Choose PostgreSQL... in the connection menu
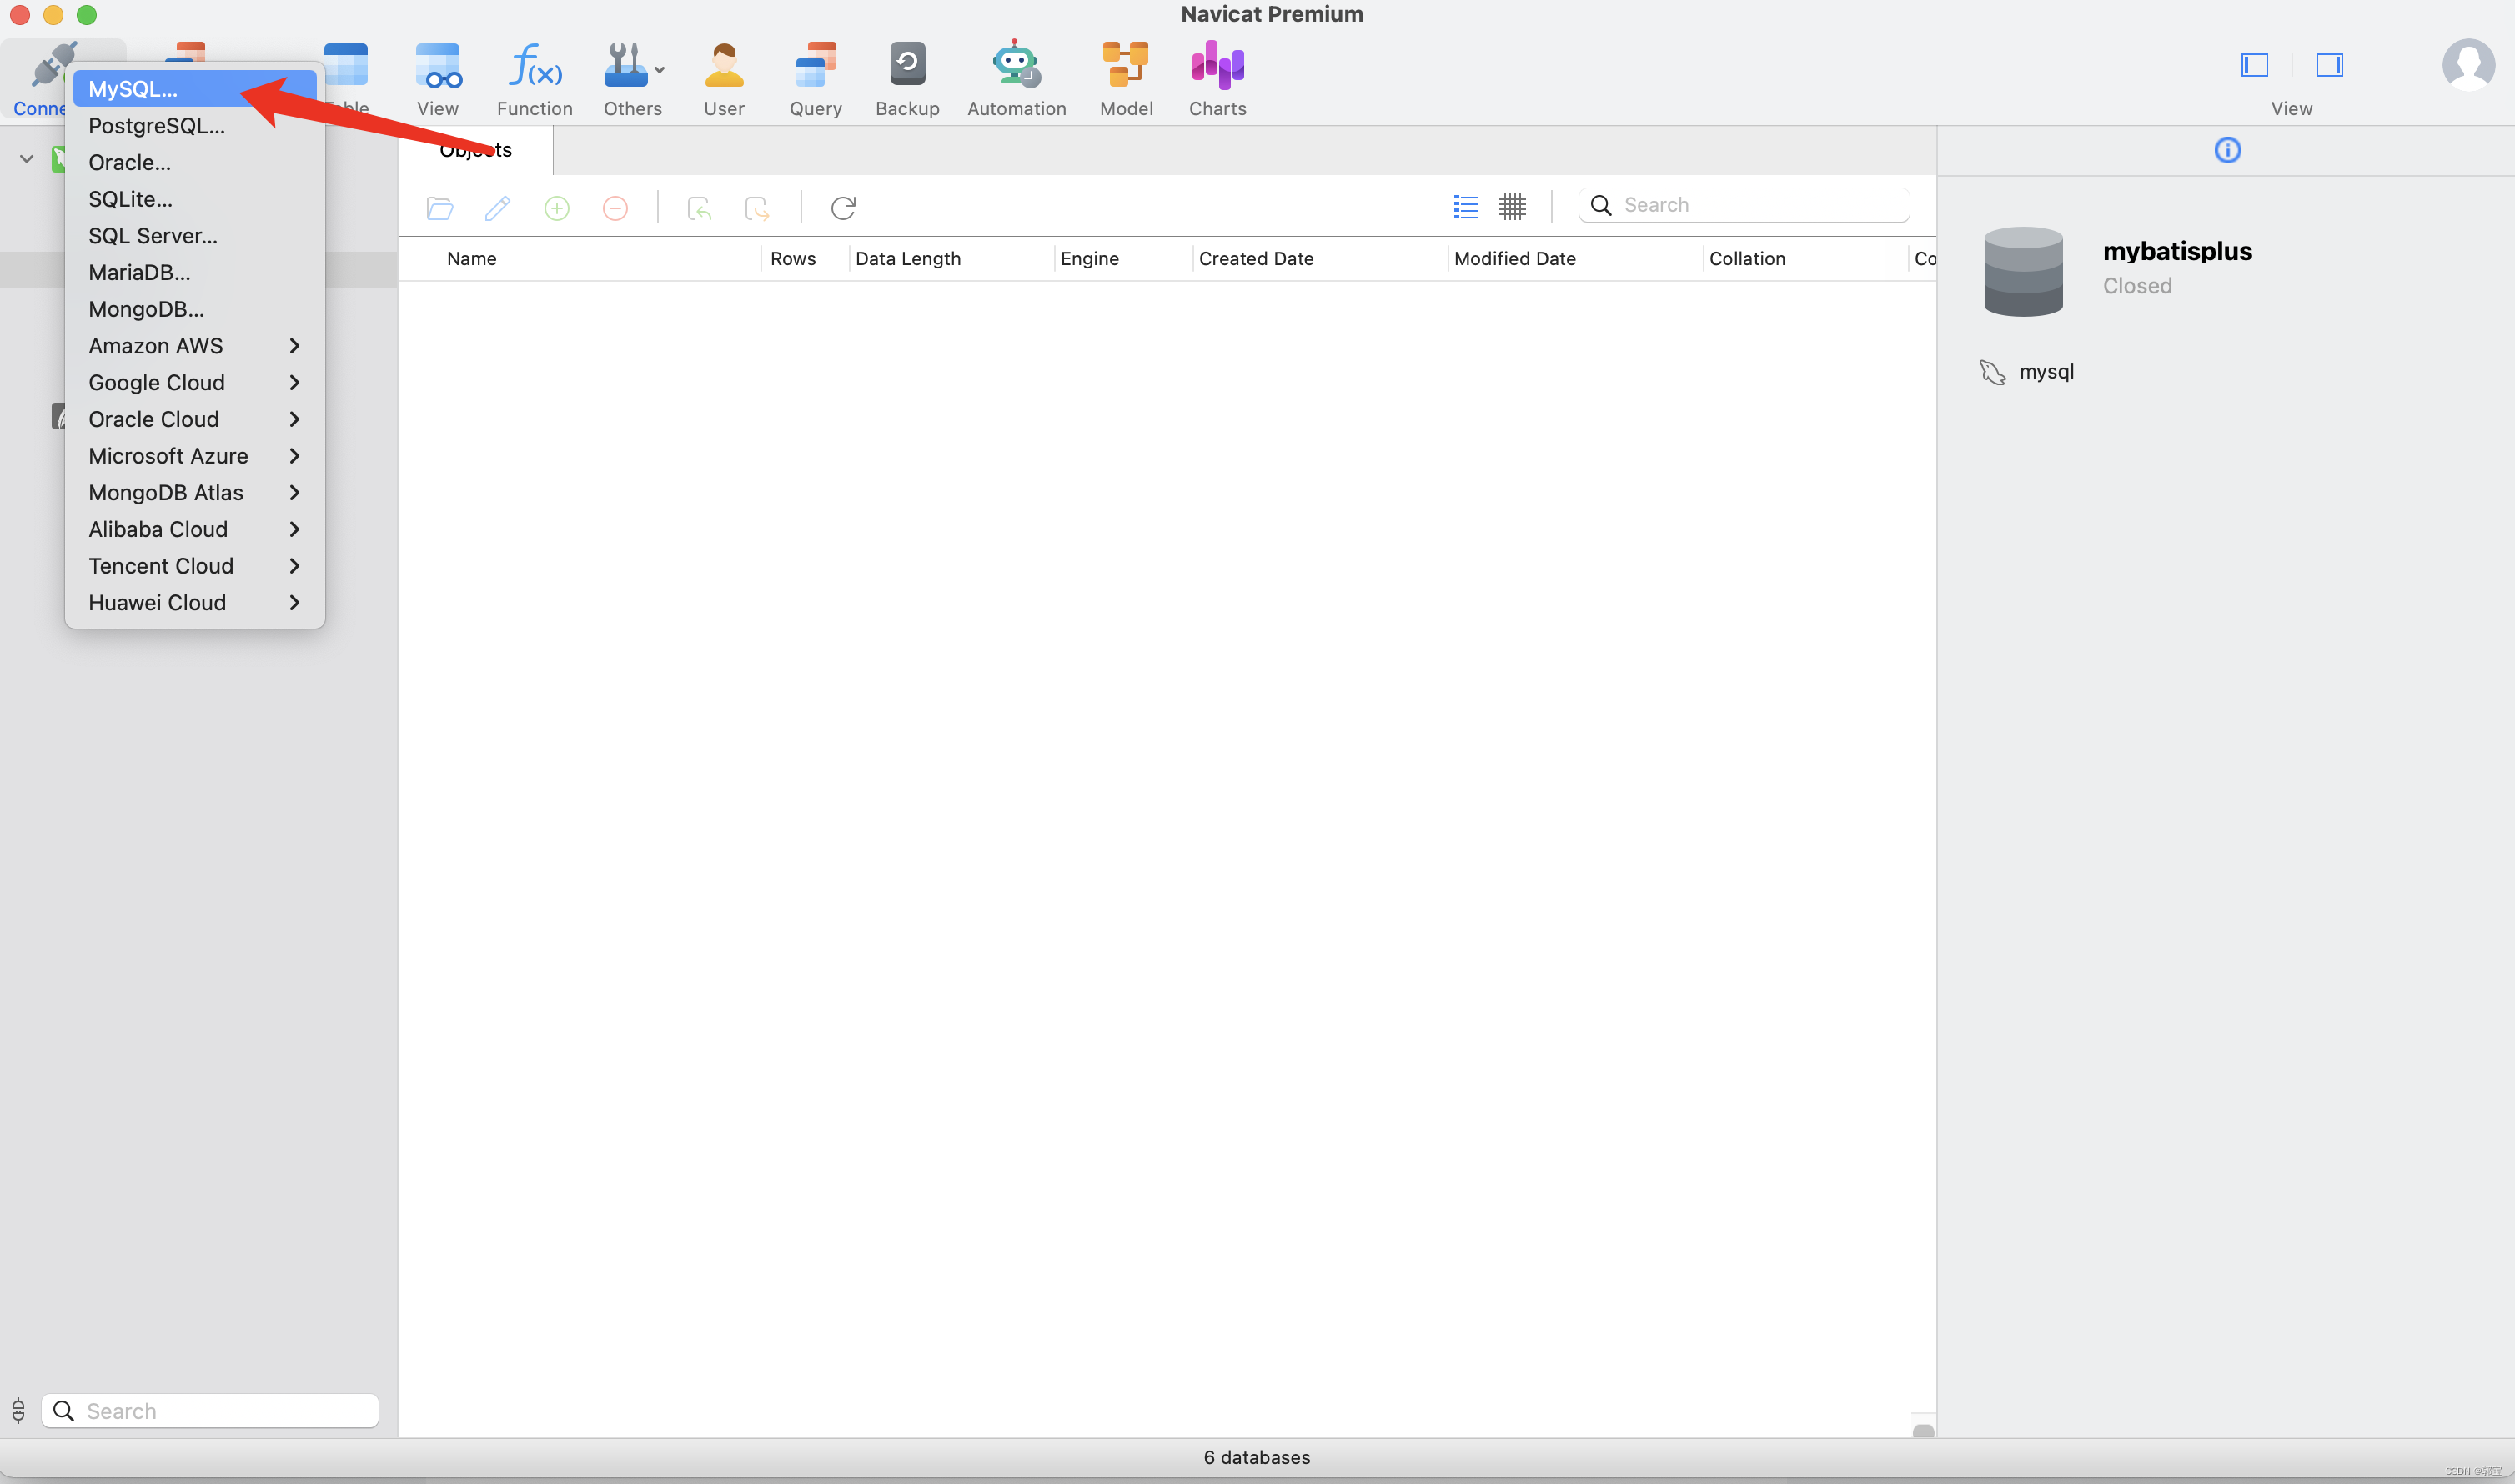 157,126
